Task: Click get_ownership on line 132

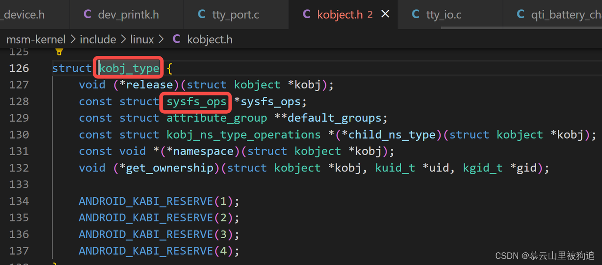Action: 170,168
